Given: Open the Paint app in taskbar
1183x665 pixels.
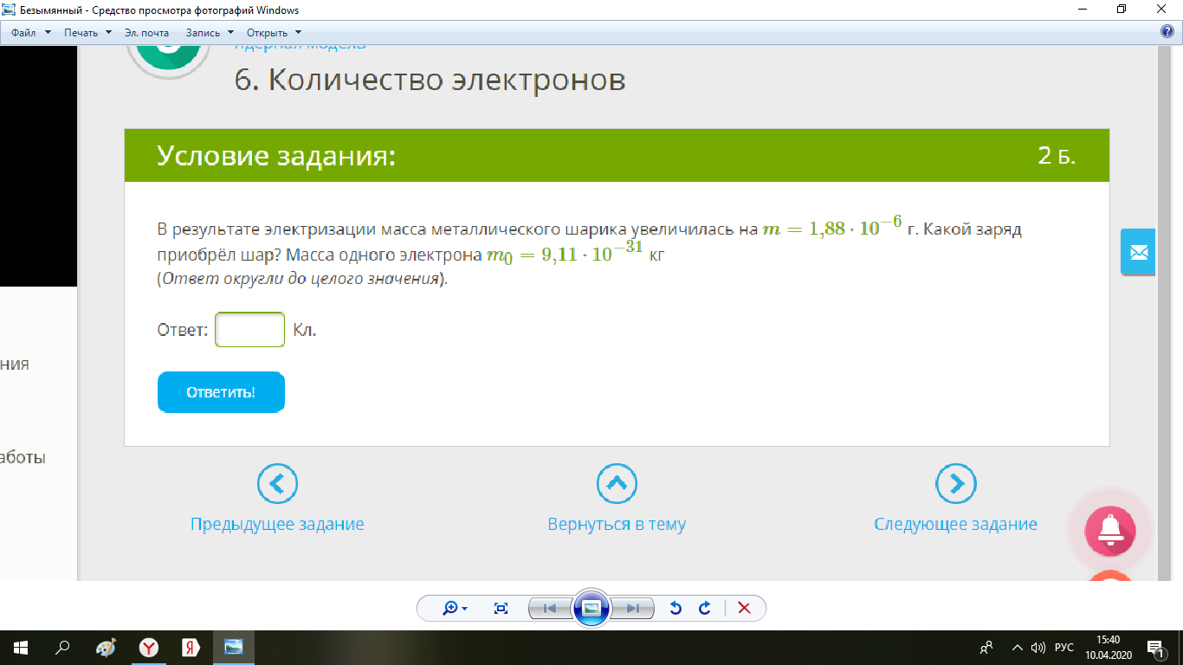Looking at the screenshot, I should click(x=105, y=648).
